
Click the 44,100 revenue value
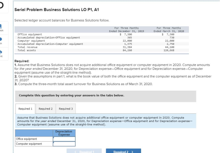[170, 47]
